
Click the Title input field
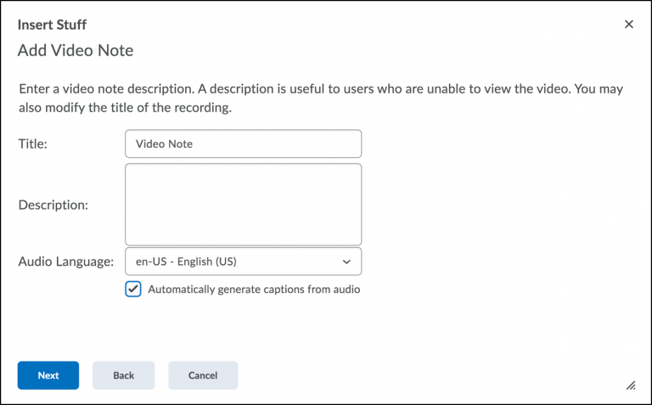(244, 143)
